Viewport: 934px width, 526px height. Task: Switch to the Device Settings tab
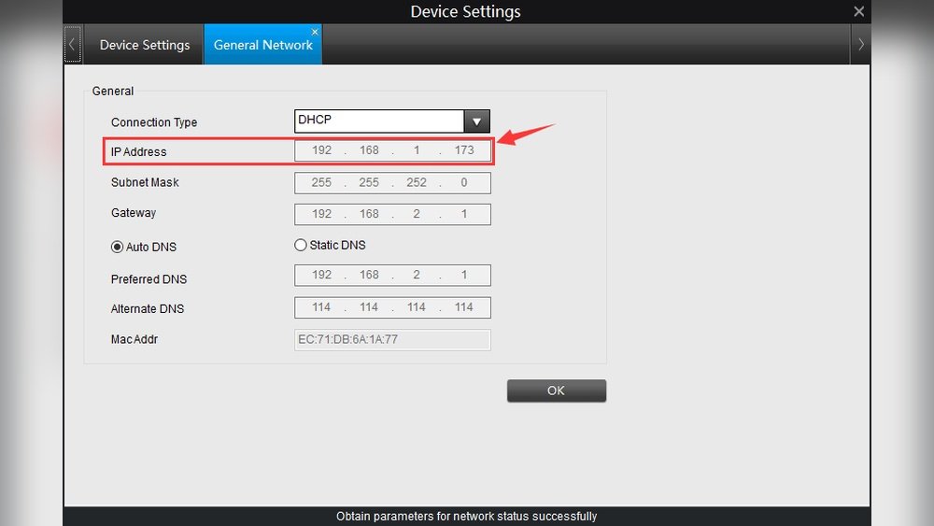[145, 45]
